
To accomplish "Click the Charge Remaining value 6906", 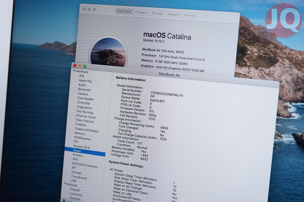I will (x=164, y=128).
